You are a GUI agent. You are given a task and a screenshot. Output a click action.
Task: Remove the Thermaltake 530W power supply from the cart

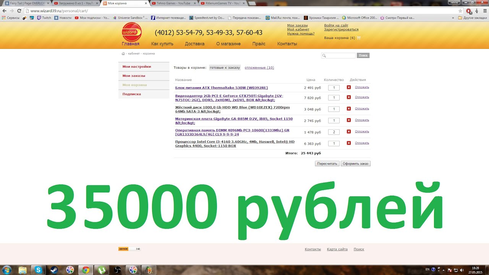tap(348, 87)
